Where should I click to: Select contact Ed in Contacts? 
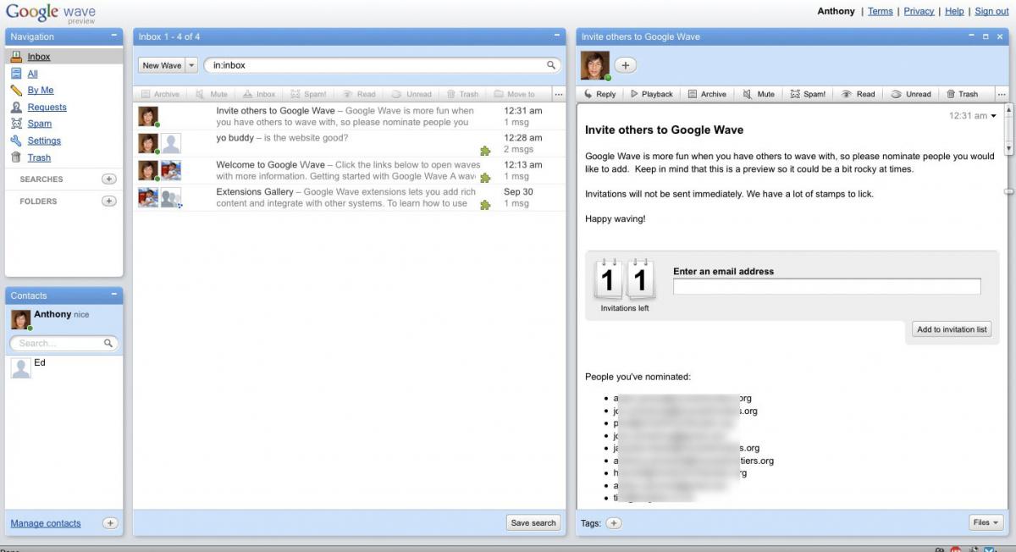coord(64,367)
